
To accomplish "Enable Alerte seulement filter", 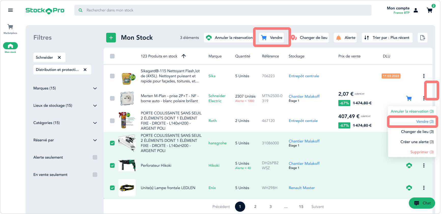I will (95, 157).
